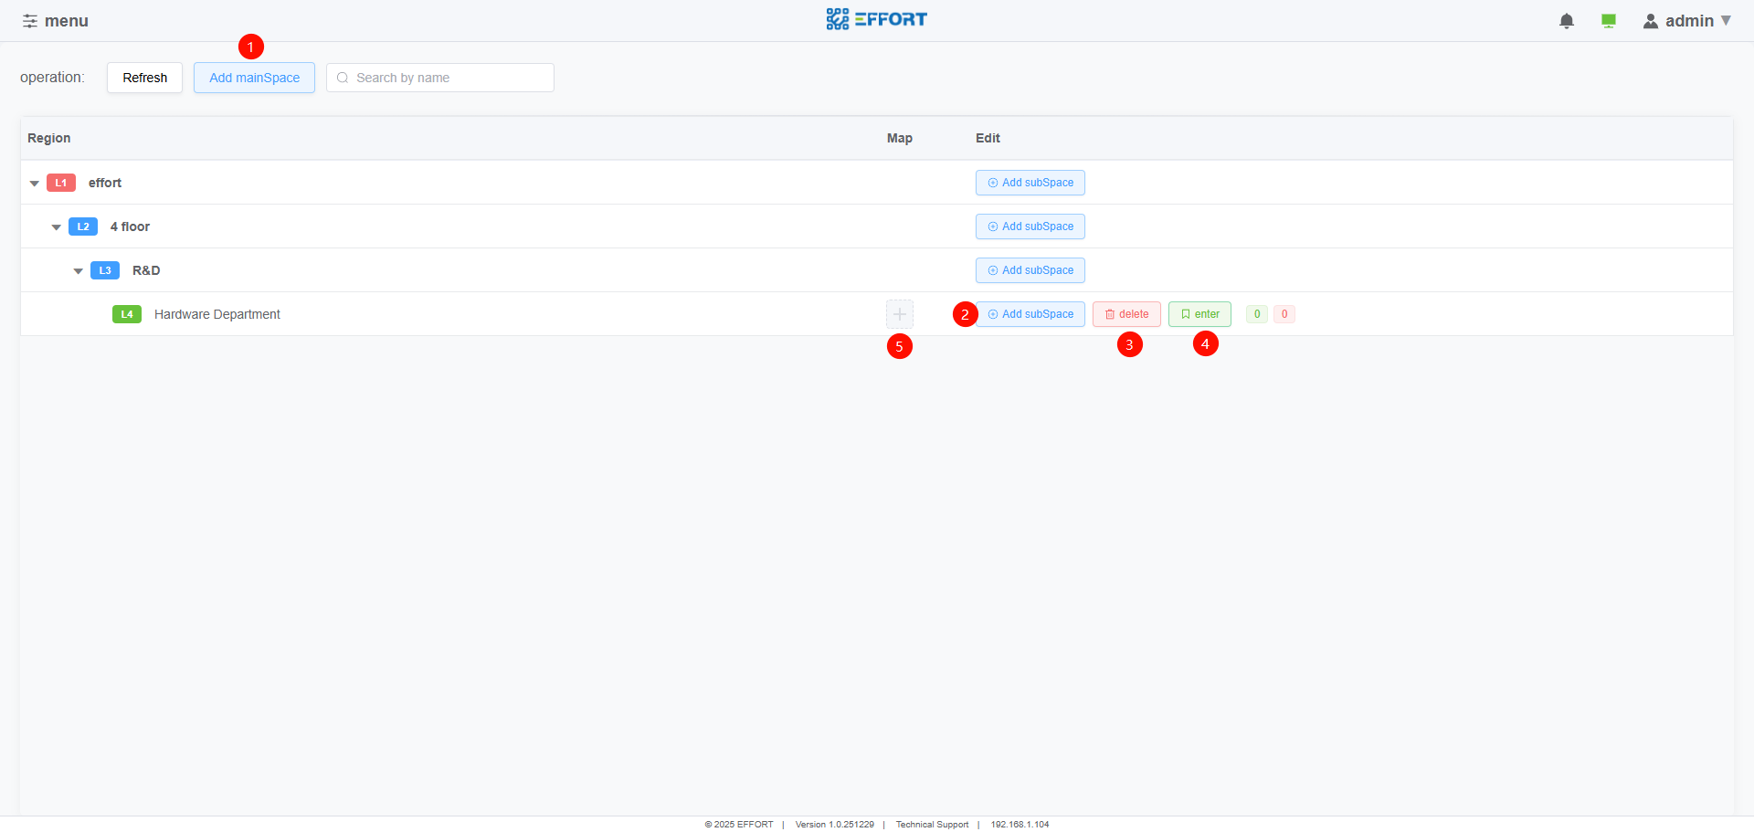1754x832 pixels.
Task: Click the L1 level badge
Action: tap(60, 183)
